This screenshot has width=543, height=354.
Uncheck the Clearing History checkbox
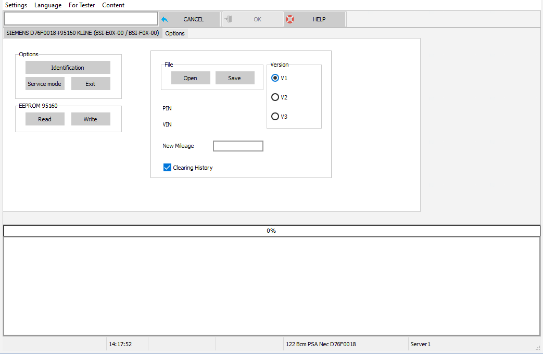(167, 168)
